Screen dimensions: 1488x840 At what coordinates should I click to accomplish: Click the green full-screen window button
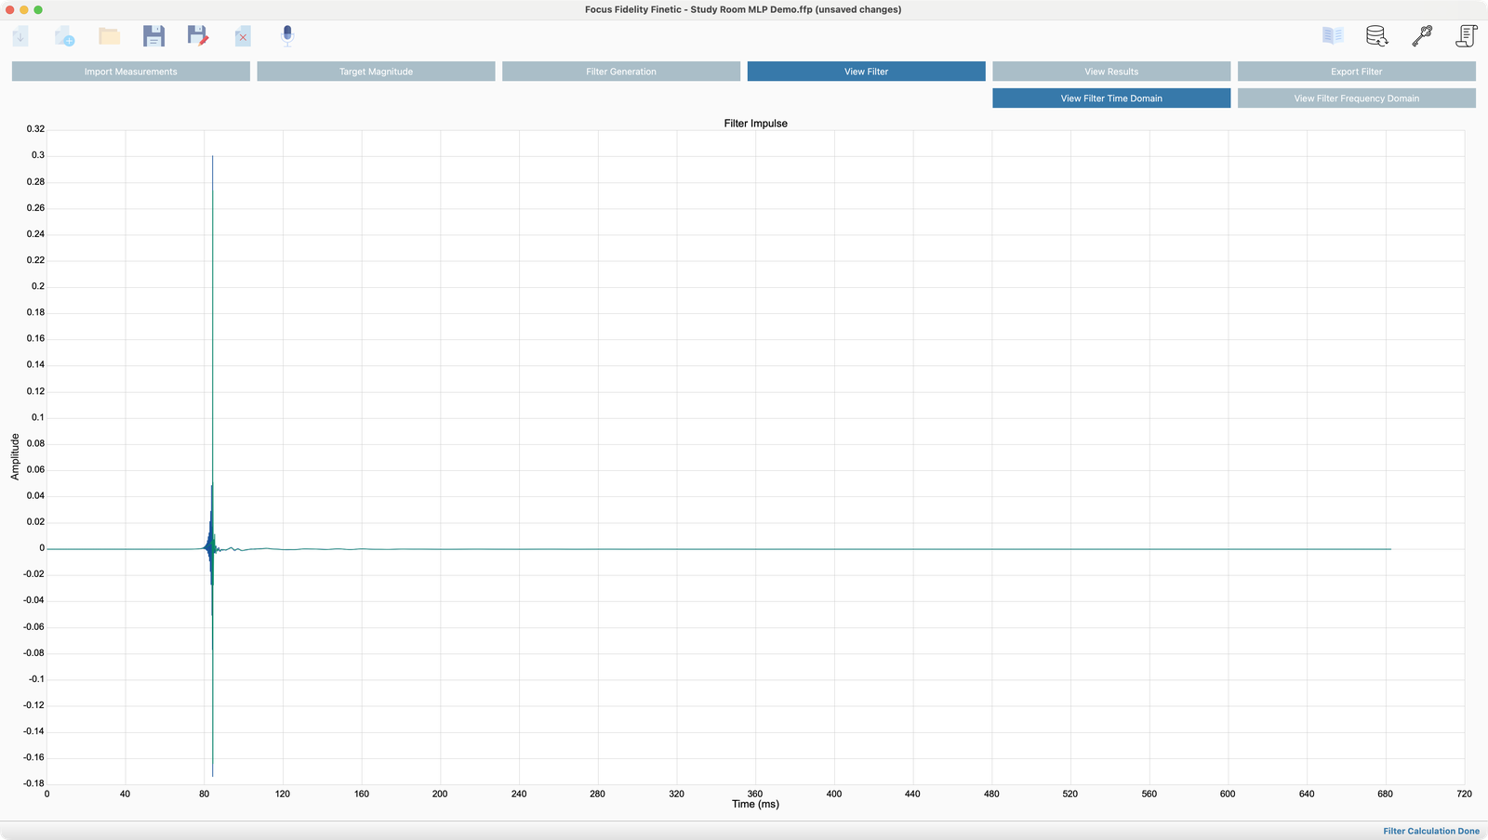click(38, 9)
